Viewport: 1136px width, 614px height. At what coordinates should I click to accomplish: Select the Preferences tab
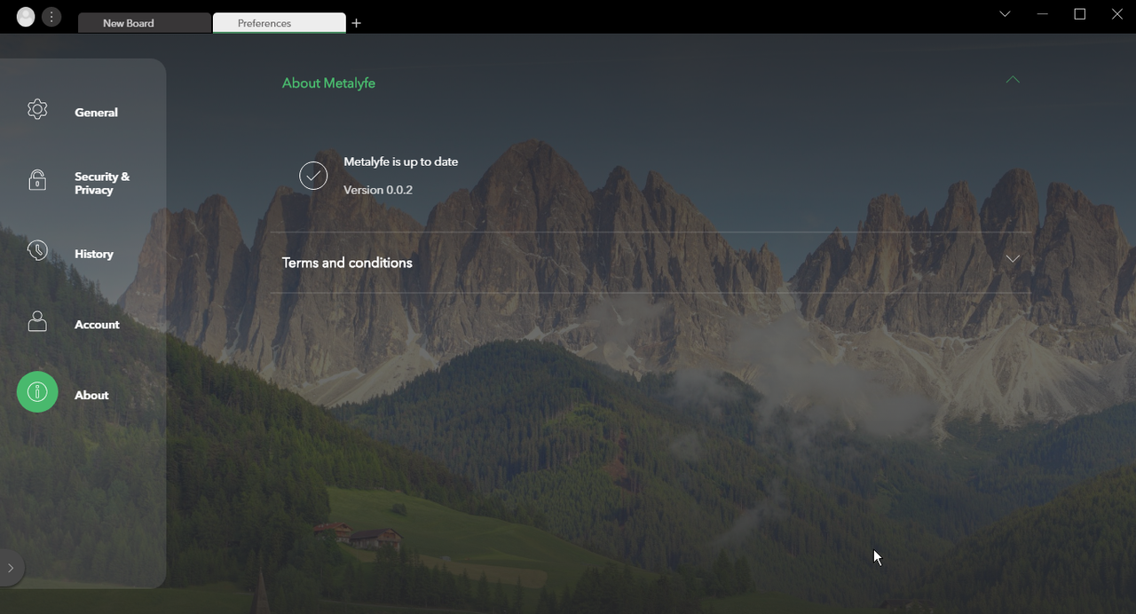(x=280, y=23)
